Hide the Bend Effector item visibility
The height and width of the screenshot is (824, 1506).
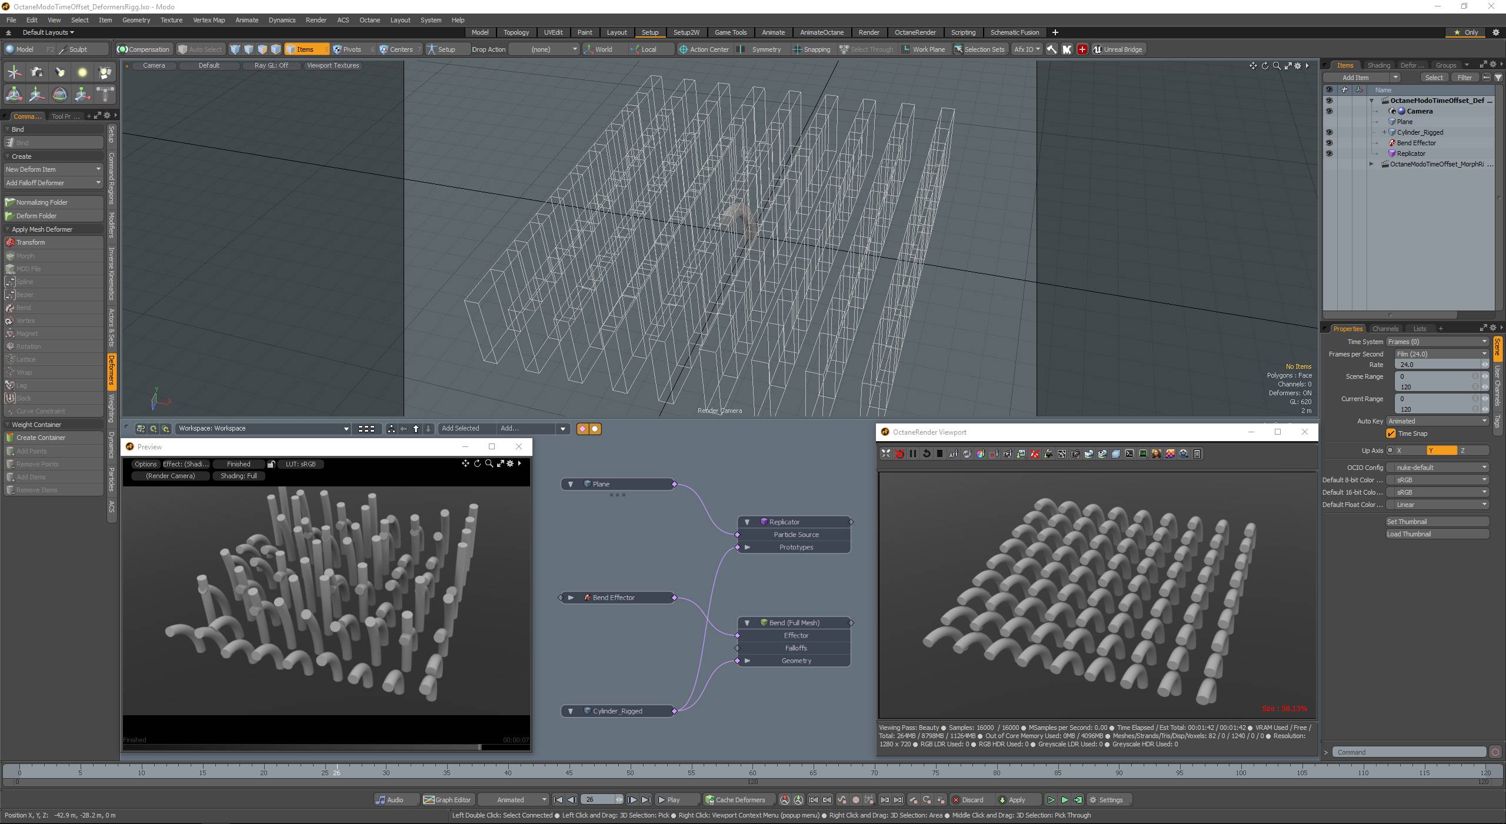1329,143
